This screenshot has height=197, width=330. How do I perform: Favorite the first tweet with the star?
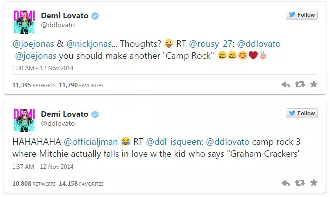point(314,84)
